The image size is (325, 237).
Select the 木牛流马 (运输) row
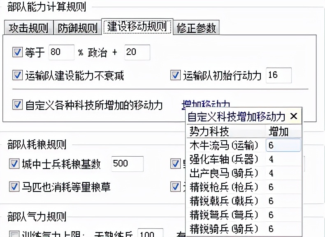244,145
